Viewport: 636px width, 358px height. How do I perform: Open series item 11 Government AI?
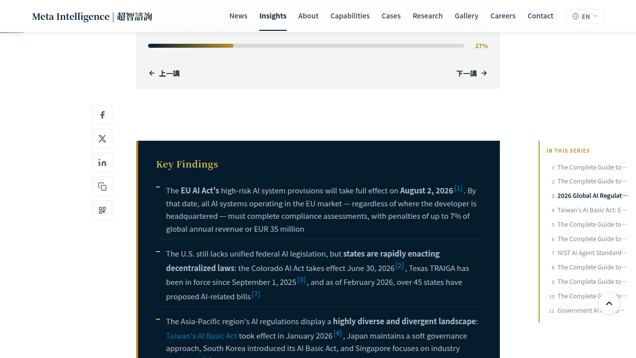click(x=588, y=311)
